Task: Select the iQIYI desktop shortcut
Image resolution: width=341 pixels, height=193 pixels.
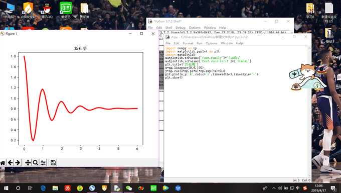Action: click(x=66, y=10)
